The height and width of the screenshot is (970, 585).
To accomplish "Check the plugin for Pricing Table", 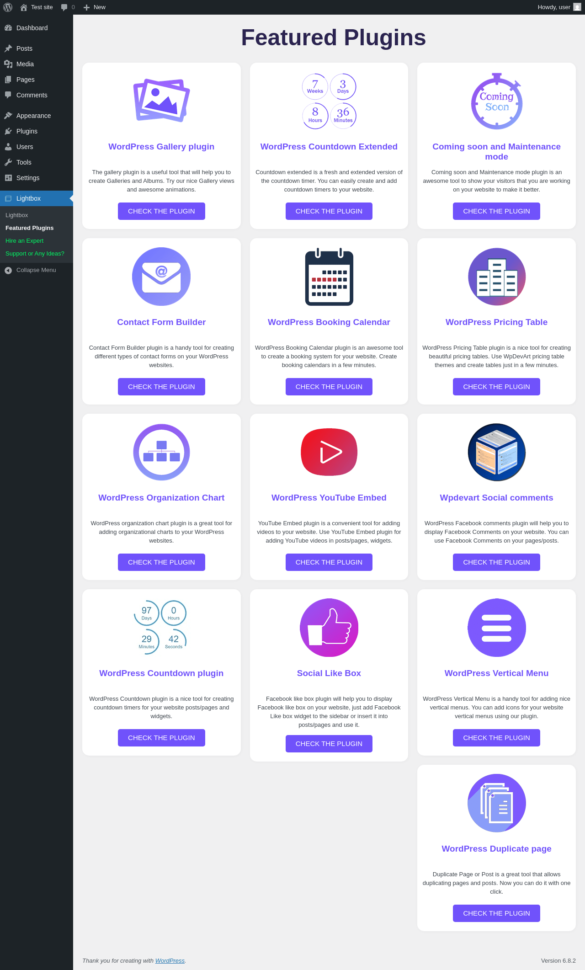I will (497, 387).
